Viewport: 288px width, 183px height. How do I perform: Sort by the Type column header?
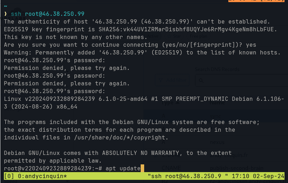(167, 103)
